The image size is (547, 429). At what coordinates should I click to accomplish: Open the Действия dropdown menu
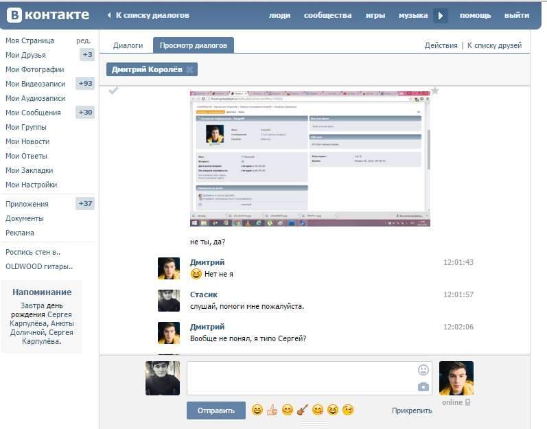[441, 45]
